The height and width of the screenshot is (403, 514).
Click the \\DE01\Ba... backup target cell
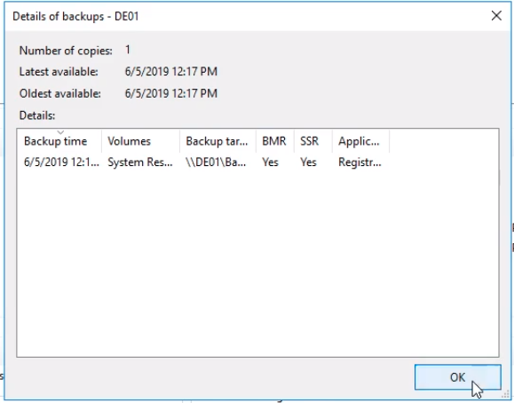[216, 162]
